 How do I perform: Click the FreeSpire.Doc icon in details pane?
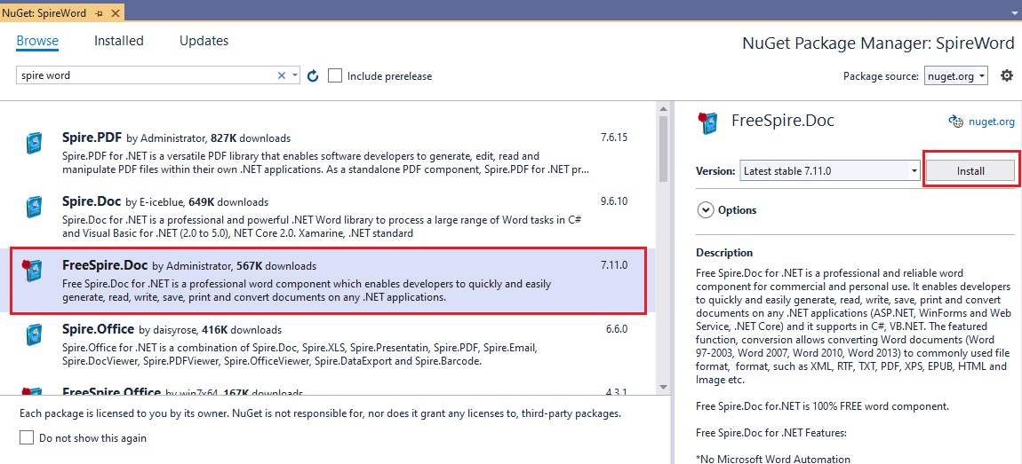tap(707, 122)
